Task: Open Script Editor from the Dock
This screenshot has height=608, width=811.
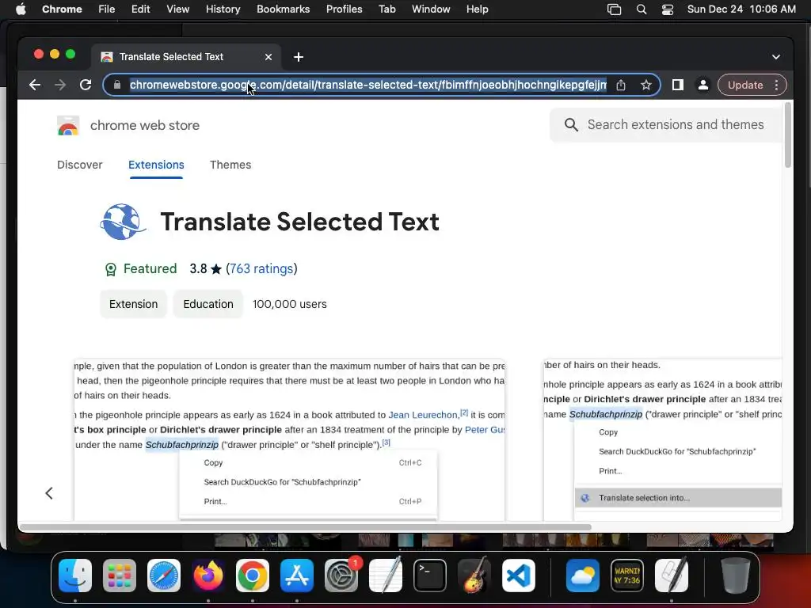Action: click(x=672, y=575)
